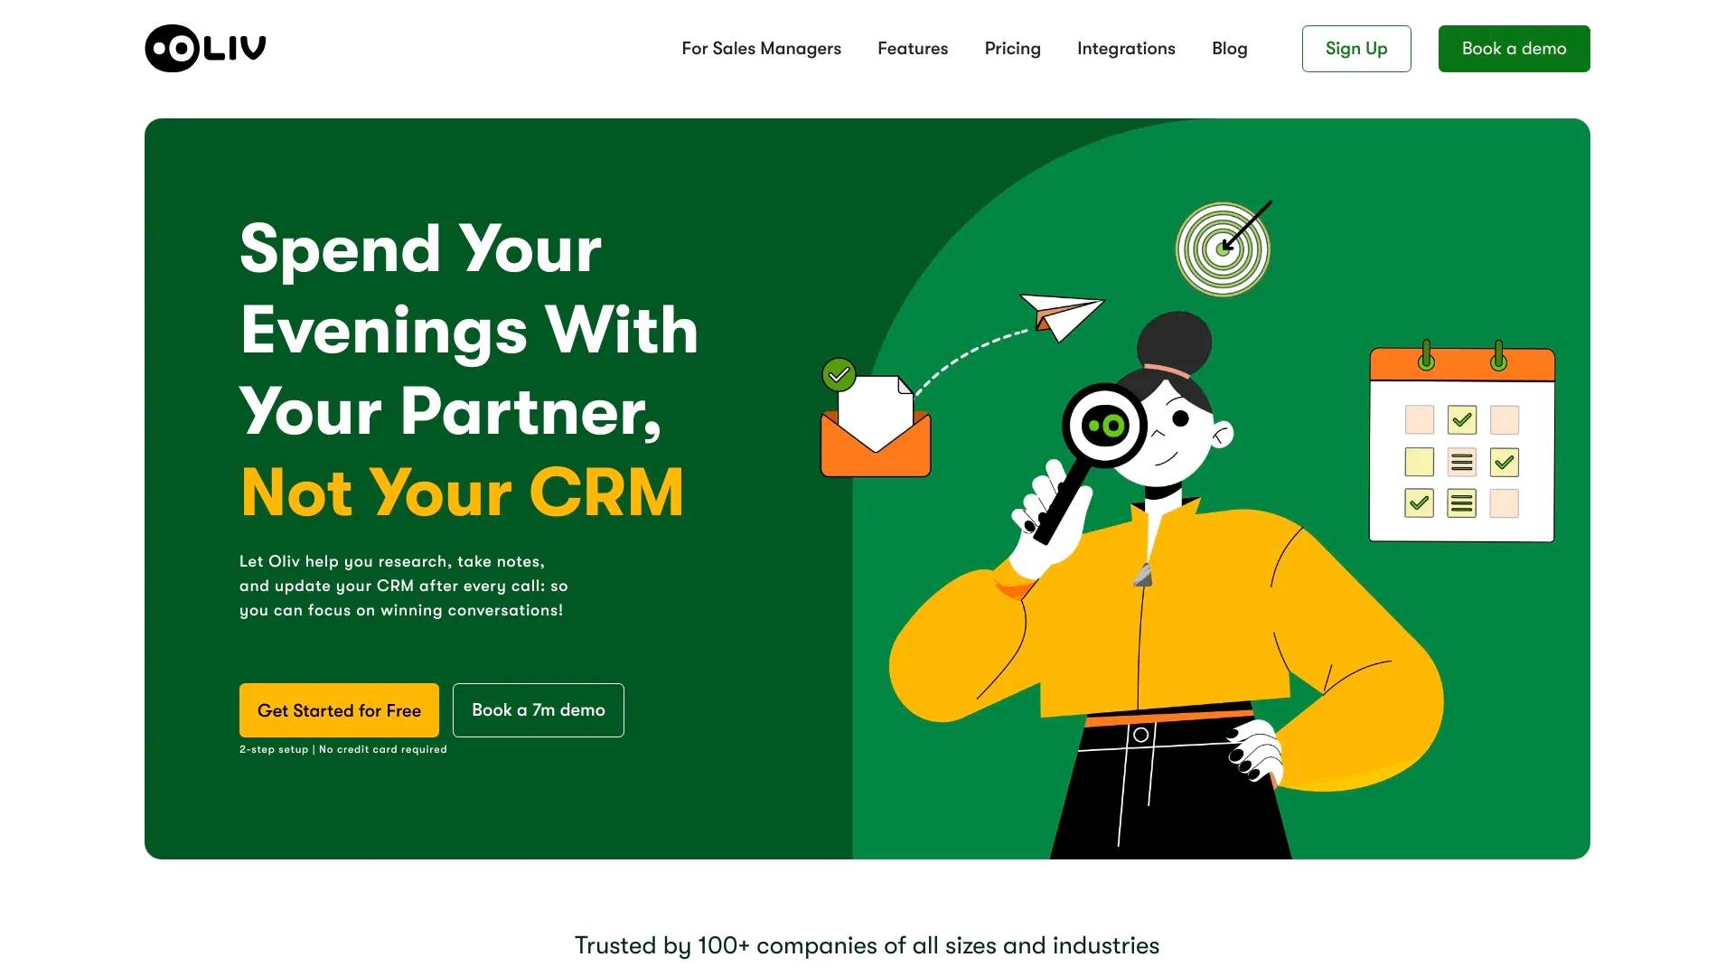Navigate to the Blog menu item

click(x=1230, y=48)
